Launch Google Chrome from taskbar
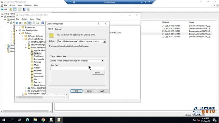Screen dimensions: 219x123 point(43,120)
